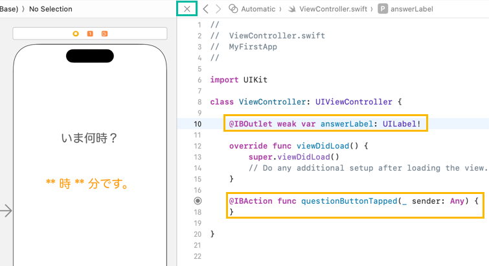Click the View Controller yellow circle icon
Viewport: 489px width, 266px height.
[x=76, y=33]
